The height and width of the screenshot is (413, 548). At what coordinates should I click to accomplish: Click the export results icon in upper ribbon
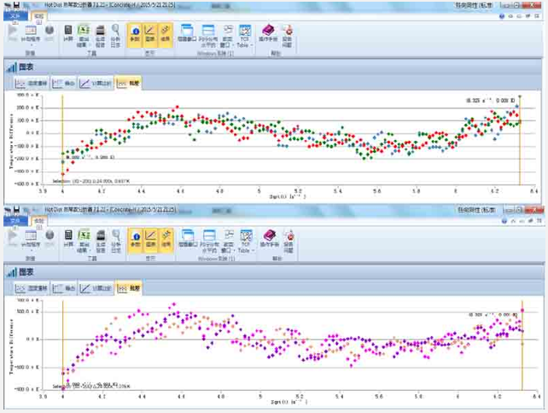click(x=85, y=32)
